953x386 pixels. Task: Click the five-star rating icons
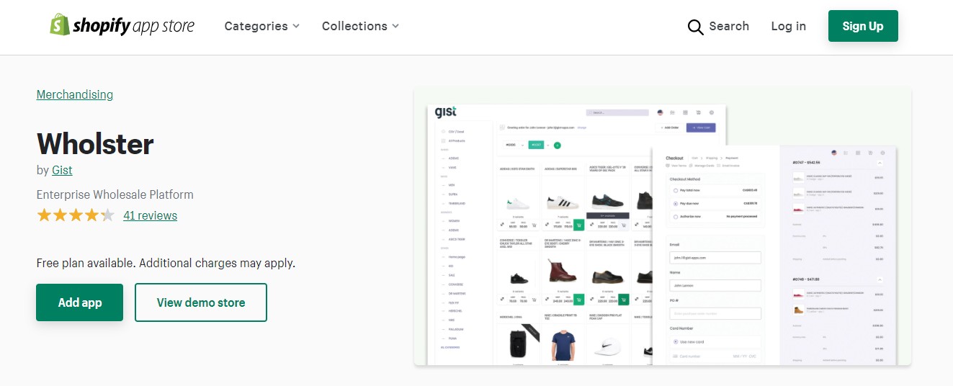click(76, 215)
